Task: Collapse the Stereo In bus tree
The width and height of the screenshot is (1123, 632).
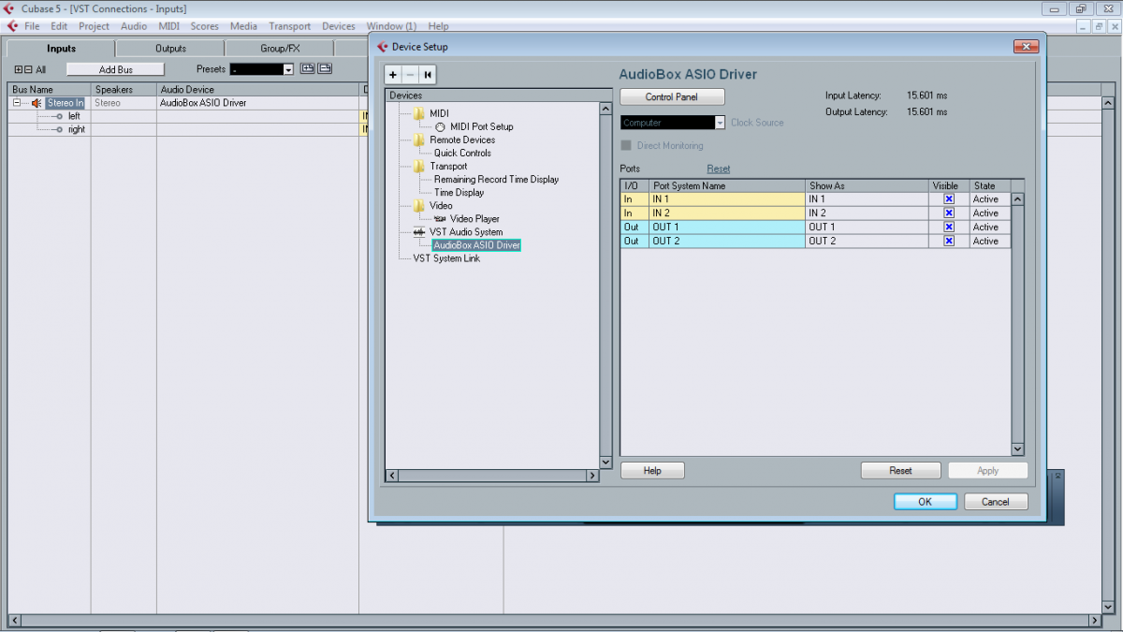Action: click(x=17, y=103)
